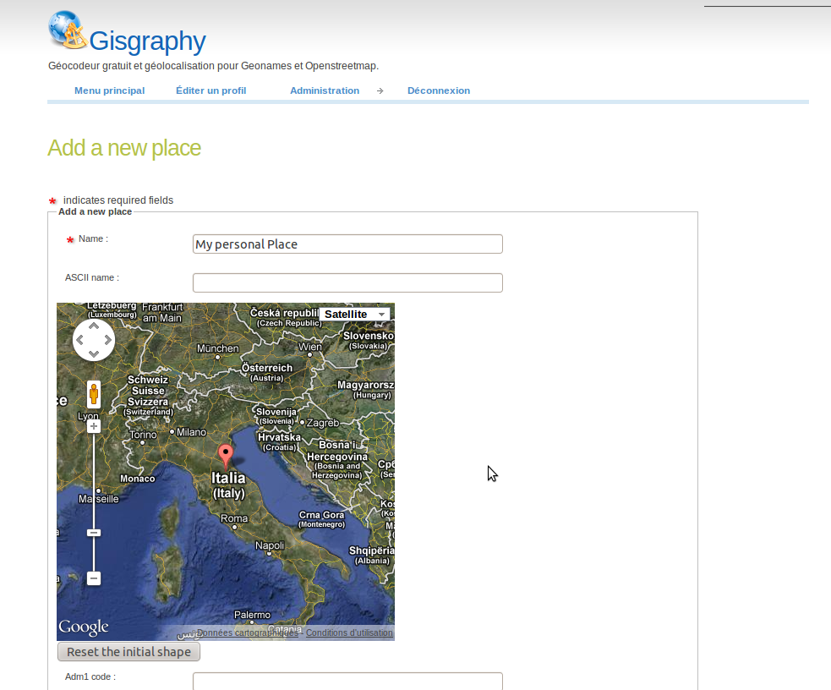The height and width of the screenshot is (690, 831).
Task: Focus the ASCII name input field
Action: tap(347, 282)
